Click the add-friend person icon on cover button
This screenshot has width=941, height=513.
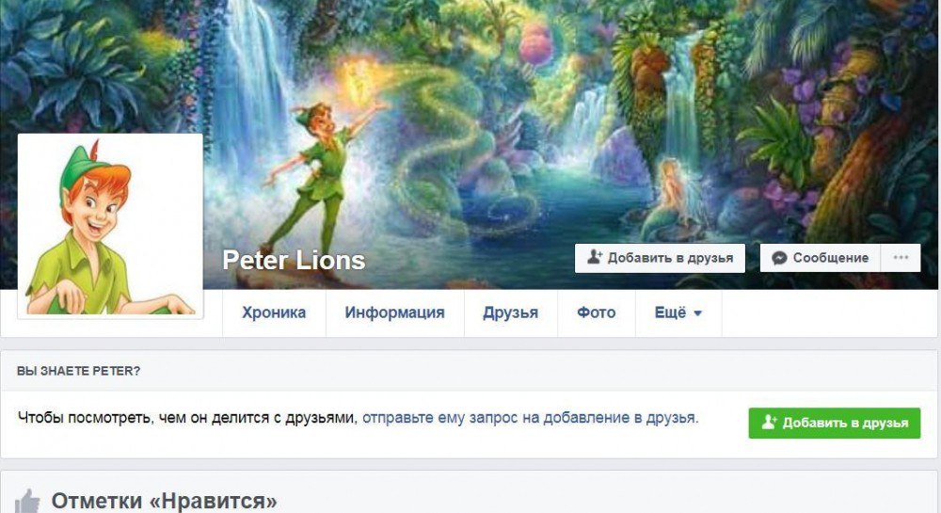(594, 257)
